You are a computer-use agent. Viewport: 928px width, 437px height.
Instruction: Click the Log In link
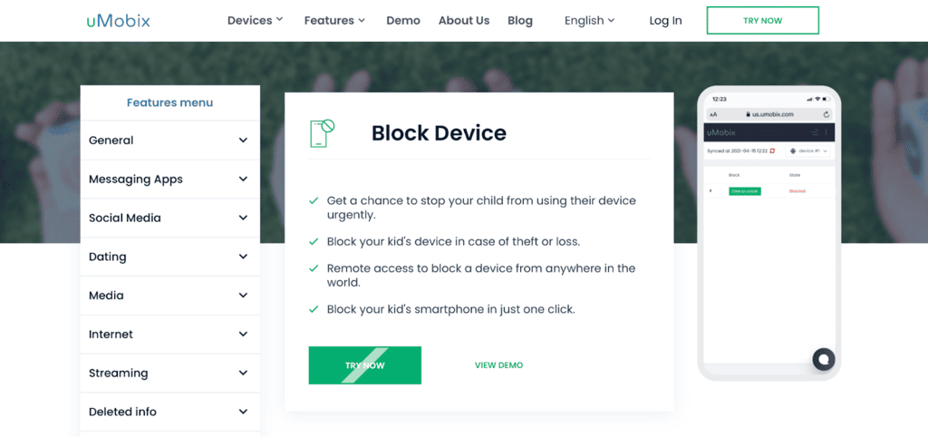coord(665,20)
